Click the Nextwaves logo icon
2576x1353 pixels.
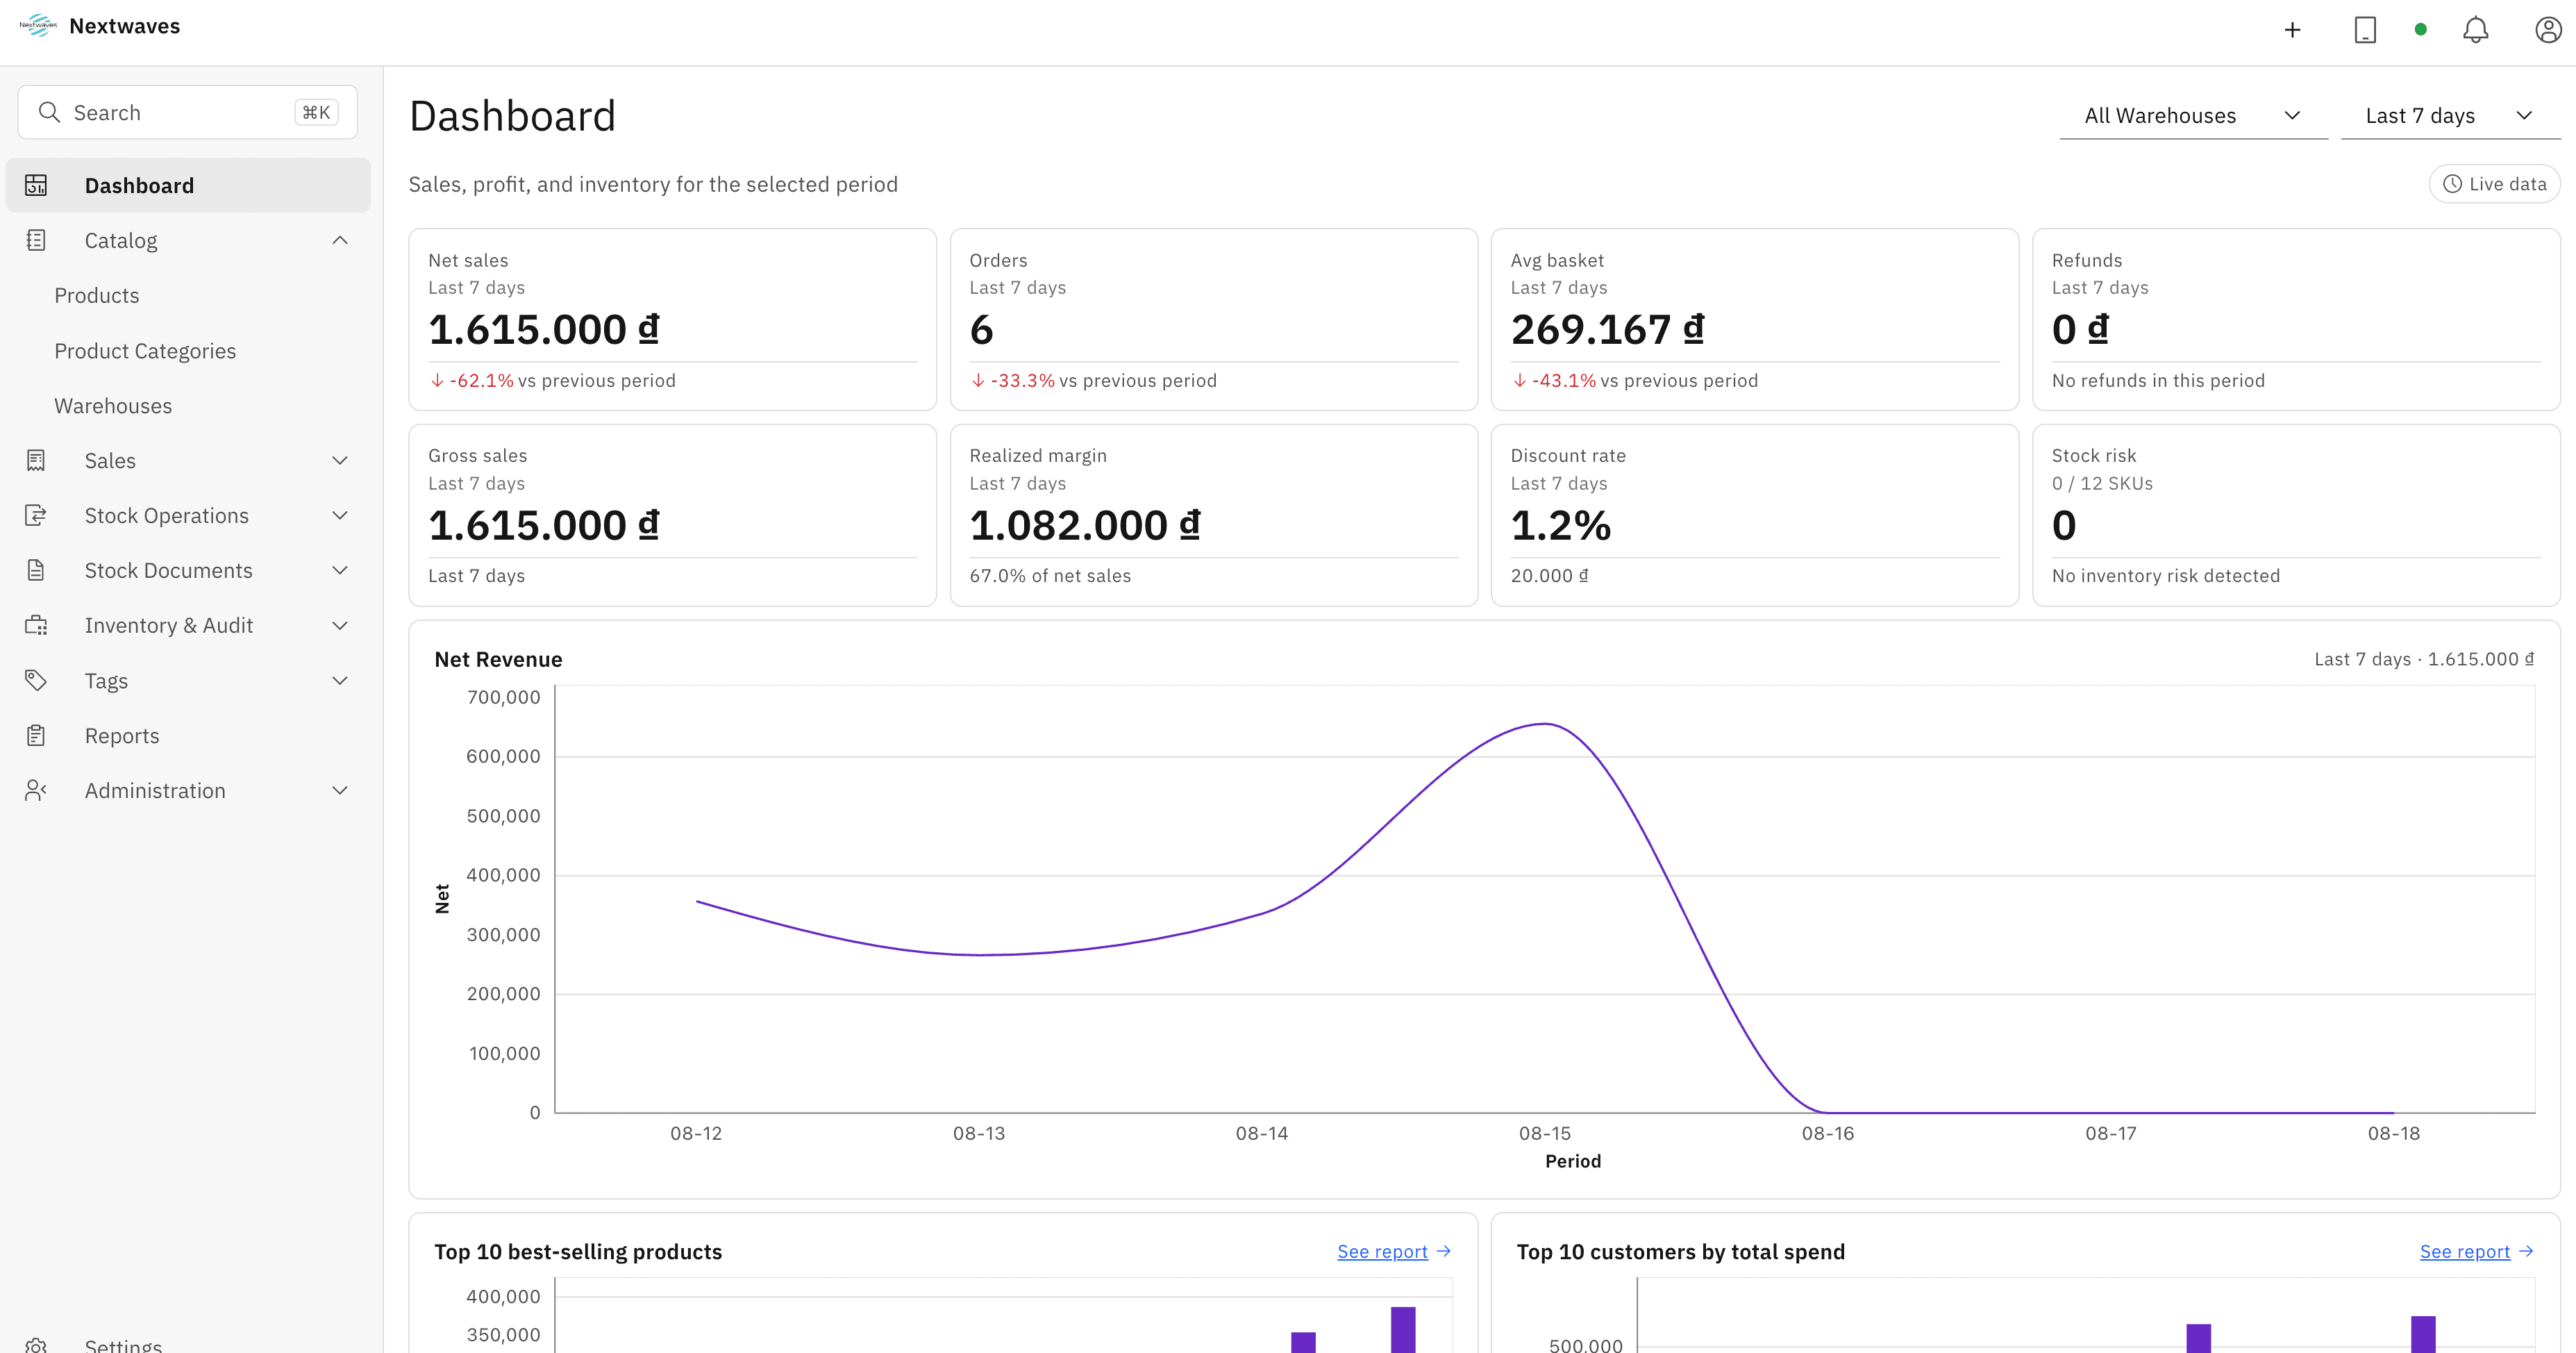(x=38, y=26)
